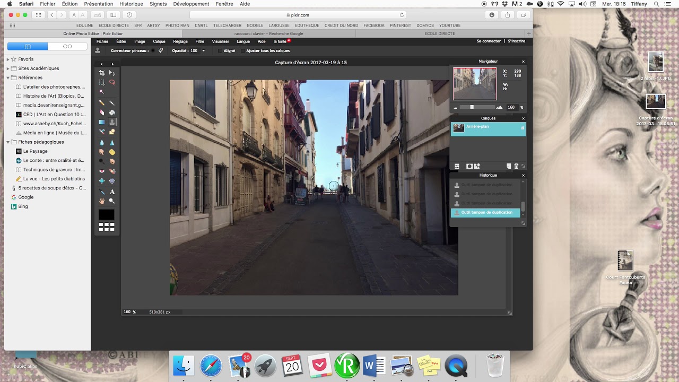Open Le Paysage bookmark
679x382 pixels.
36,151
